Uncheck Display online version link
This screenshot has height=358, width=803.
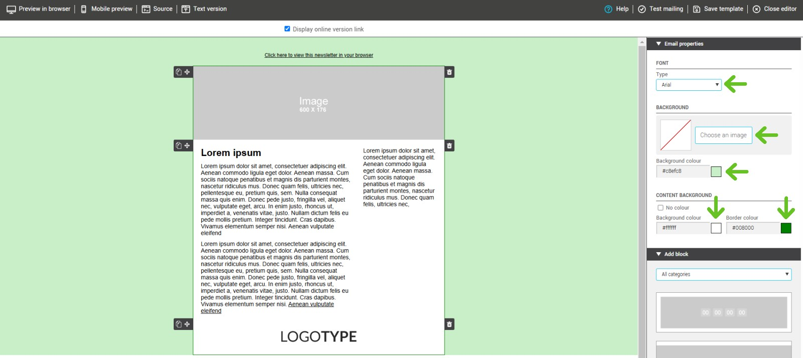pyautogui.click(x=287, y=29)
